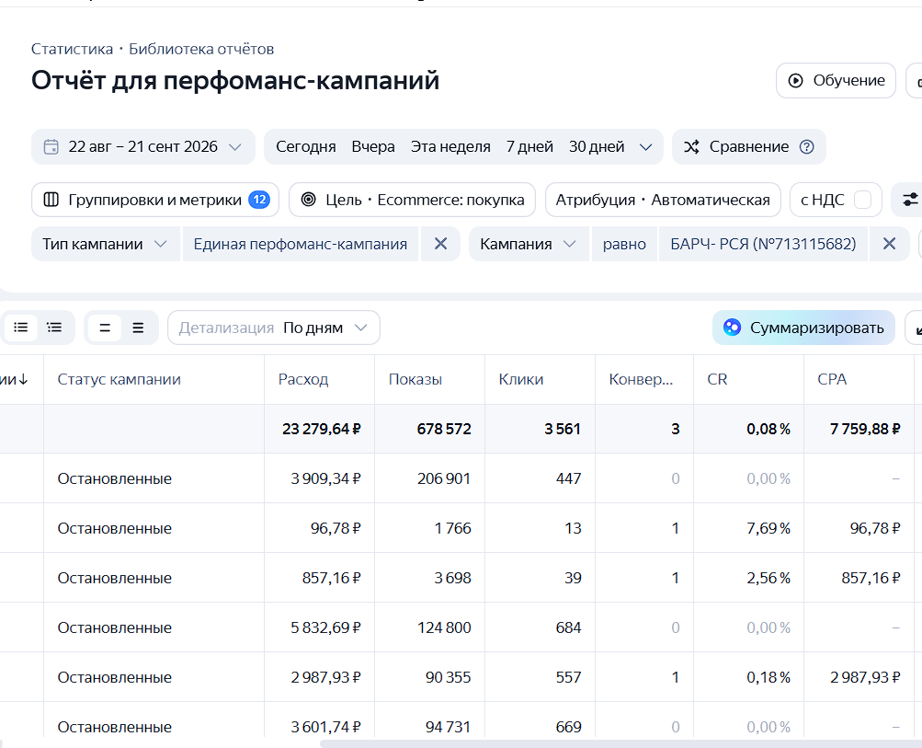Image resolution: width=922 pixels, height=748 pixels.
Task: Change the Цель Ecommerce: покупка goal
Action: [412, 200]
